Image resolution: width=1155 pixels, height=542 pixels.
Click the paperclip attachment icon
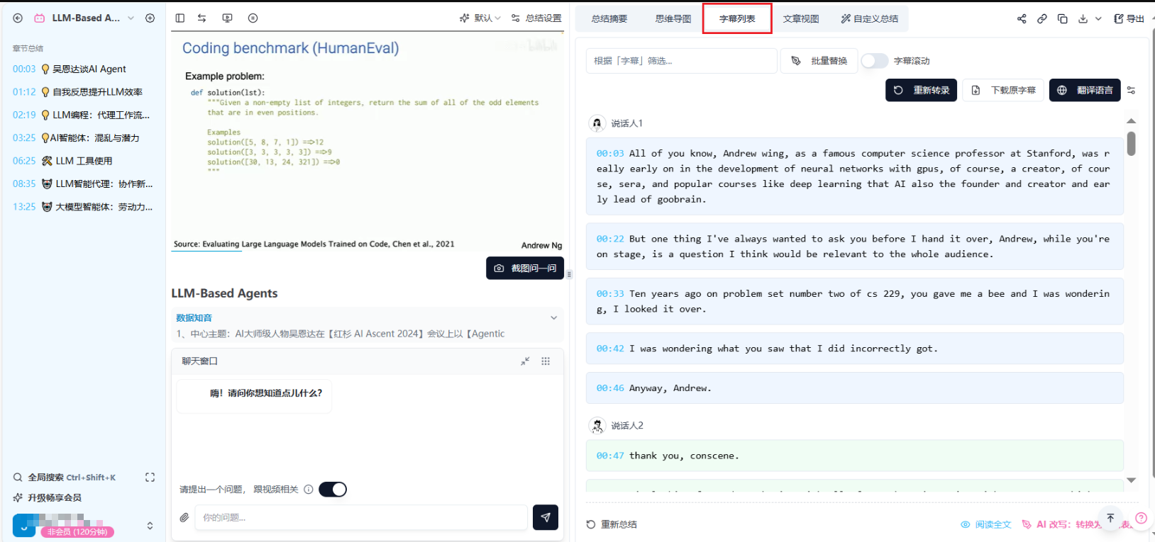184,518
